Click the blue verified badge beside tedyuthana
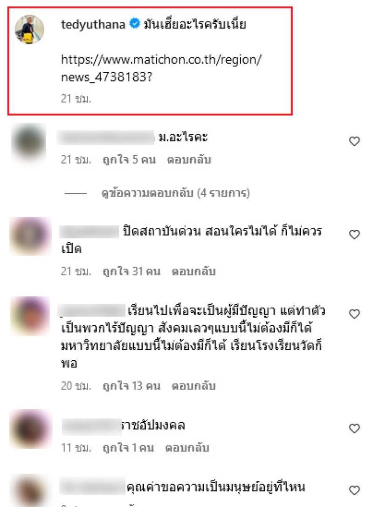This screenshot has width=373, height=507. tap(134, 24)
